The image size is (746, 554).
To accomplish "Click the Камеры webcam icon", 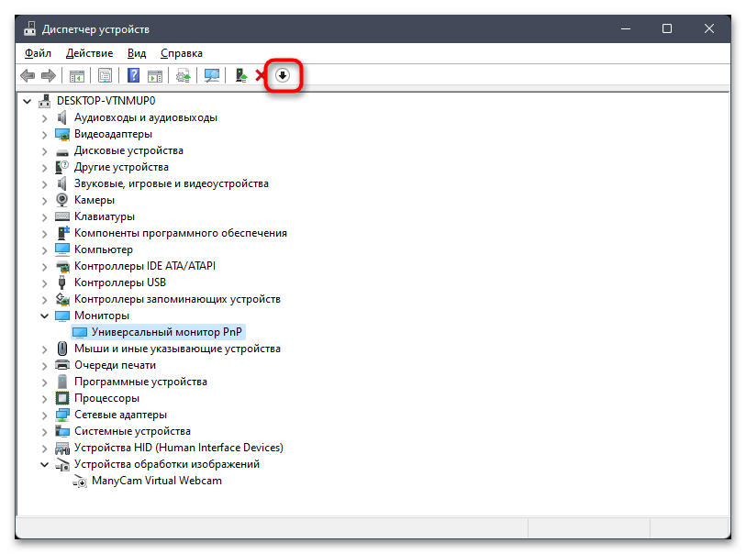I will [61, 200].
